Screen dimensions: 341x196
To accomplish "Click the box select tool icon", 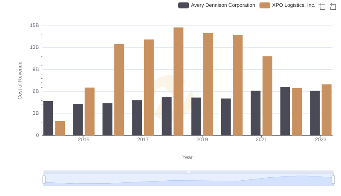I will (322, 6).
